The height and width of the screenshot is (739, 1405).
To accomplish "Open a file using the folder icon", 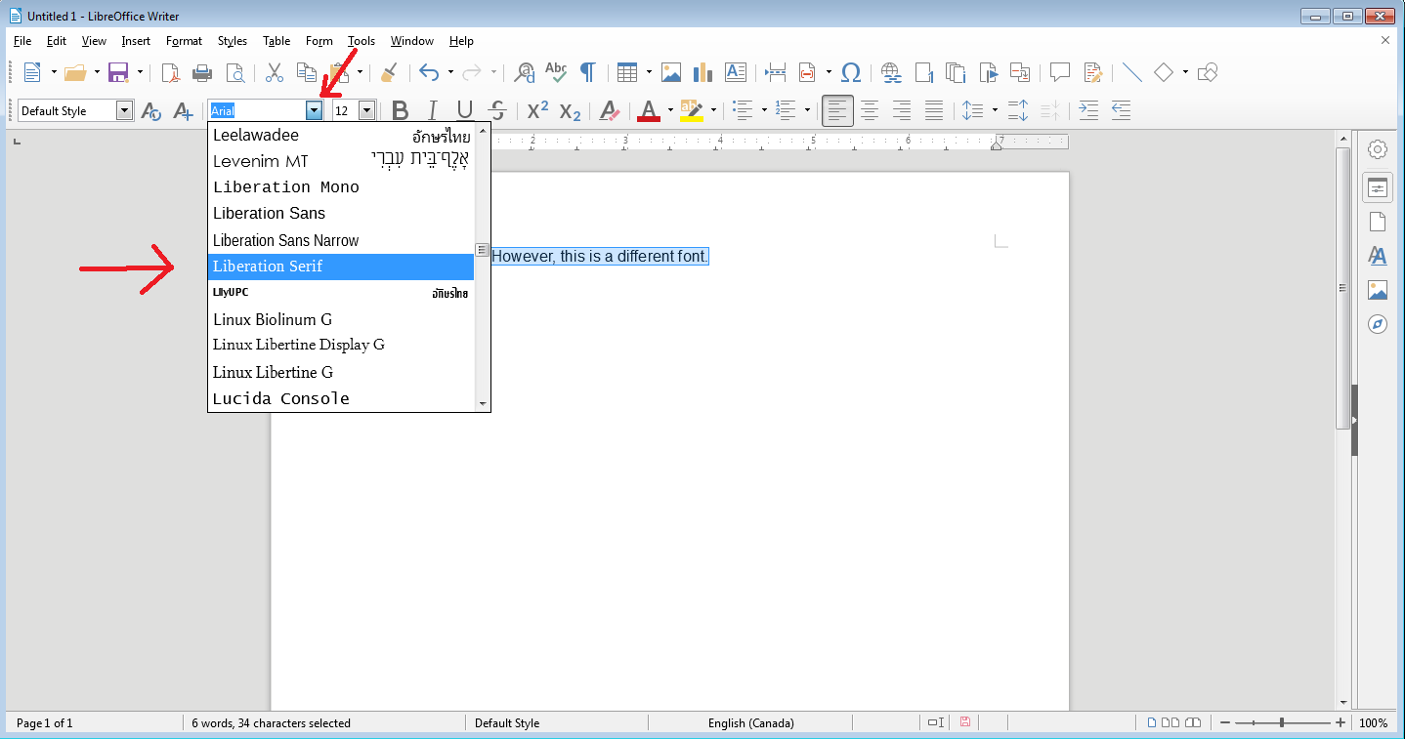I will tap(75, 72).
